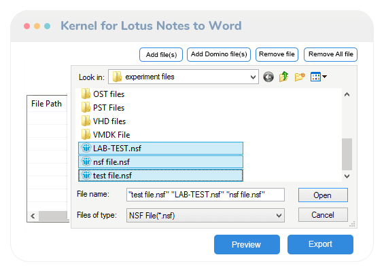
Task: Select the nsf file.nsf file name
Action: point(111,162)
